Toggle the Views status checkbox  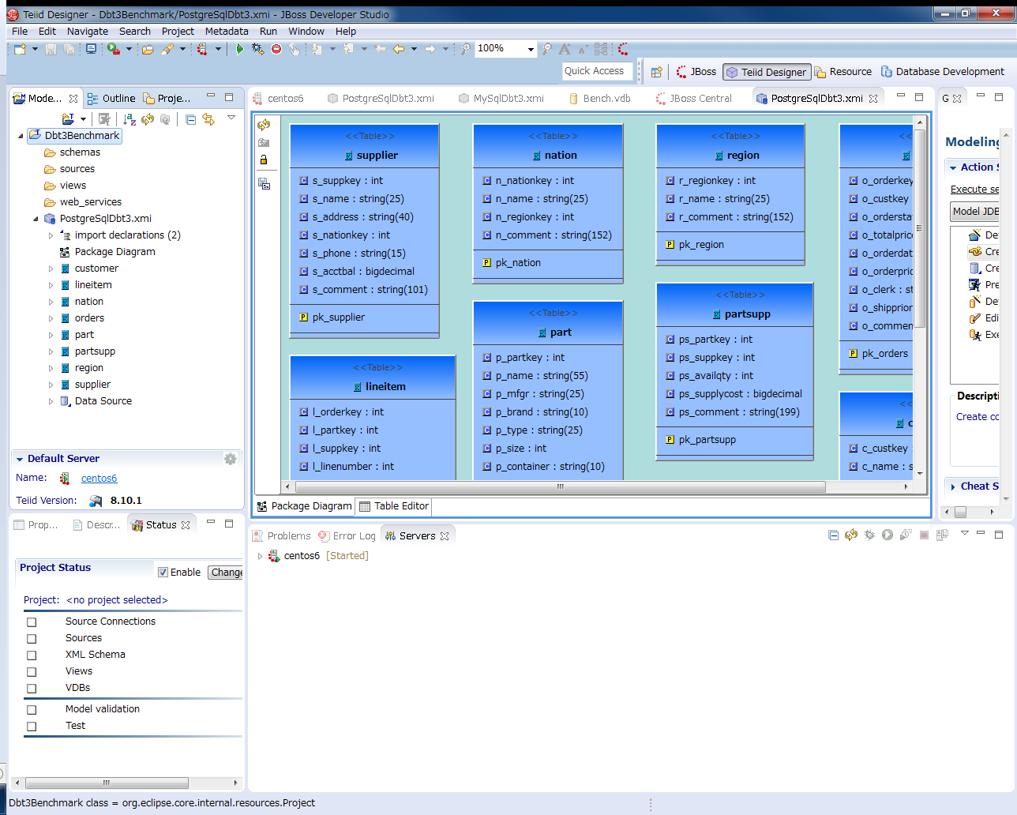[x=32, y=672]
